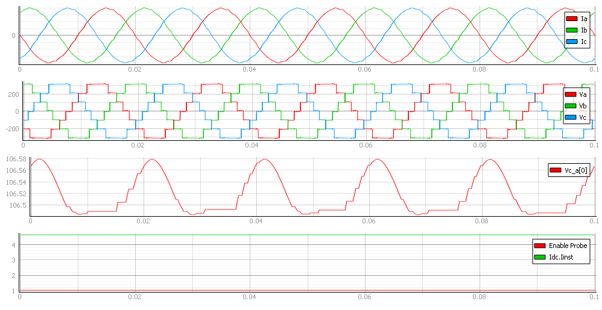Click the red Ia legend swatch
The height and width of the screenshot is (310, 602).
click(x=572, y=19)
